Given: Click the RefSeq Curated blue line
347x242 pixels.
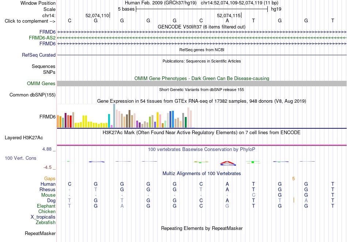Looking at the screenshot, I should (x=202, y=55).
